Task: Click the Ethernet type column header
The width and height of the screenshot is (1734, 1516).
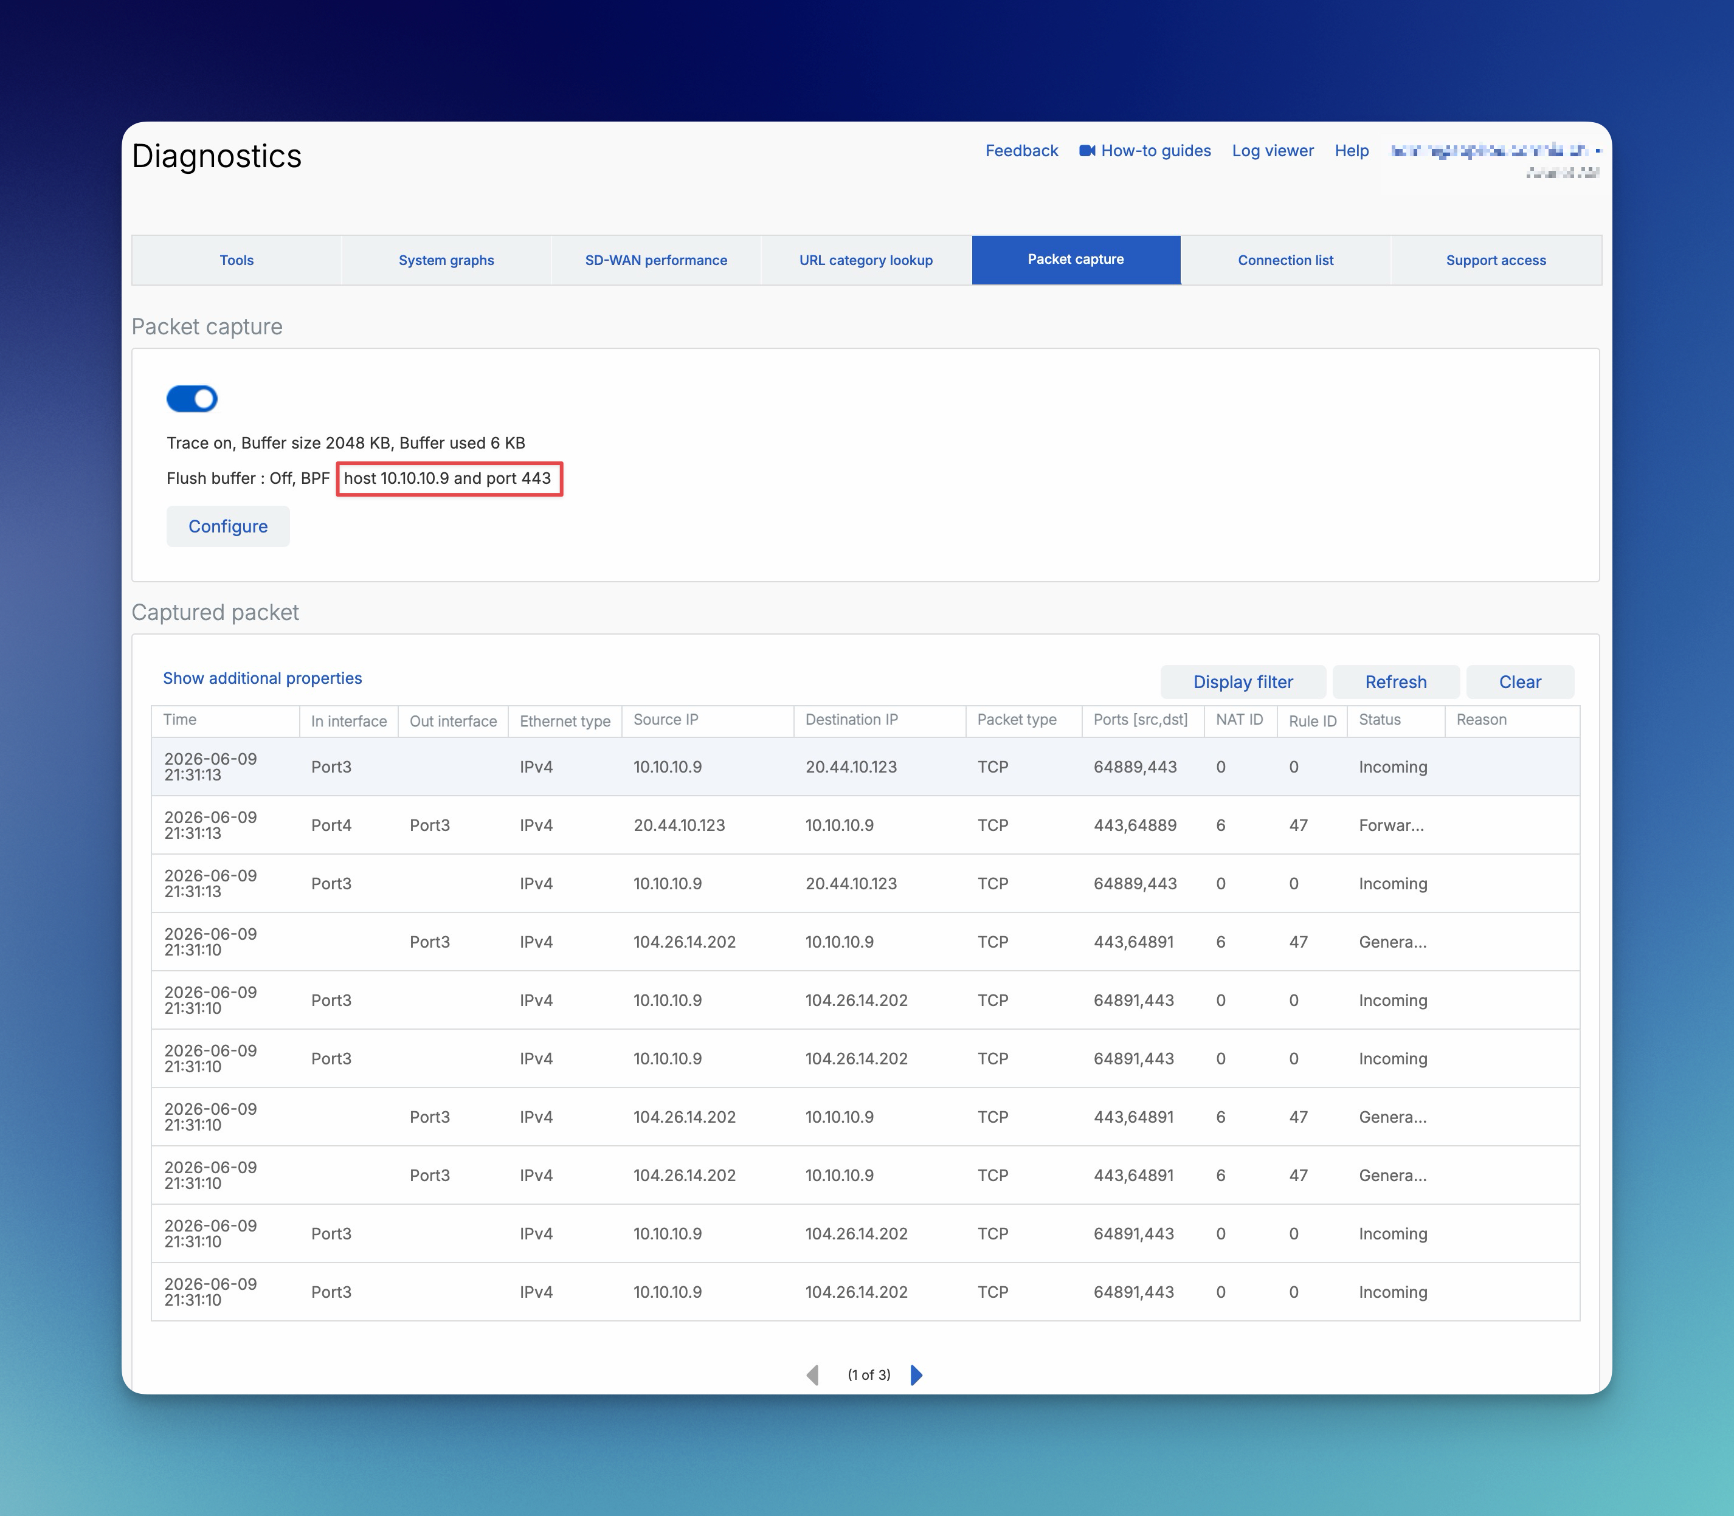Action: click(564, 721)
